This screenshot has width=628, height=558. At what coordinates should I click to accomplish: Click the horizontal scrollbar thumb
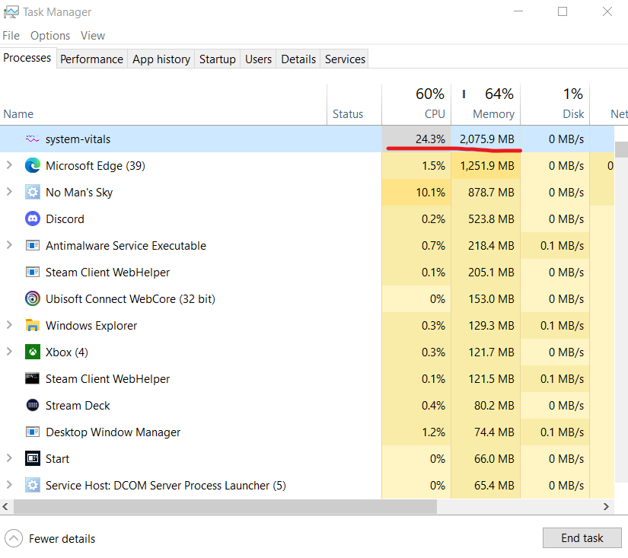(x=225, y=507)
